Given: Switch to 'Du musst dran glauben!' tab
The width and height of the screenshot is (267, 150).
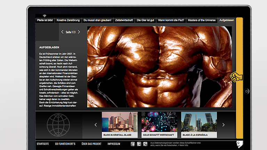Looking at the screenshot, I should pyautogui.click(x=97, y=20).
